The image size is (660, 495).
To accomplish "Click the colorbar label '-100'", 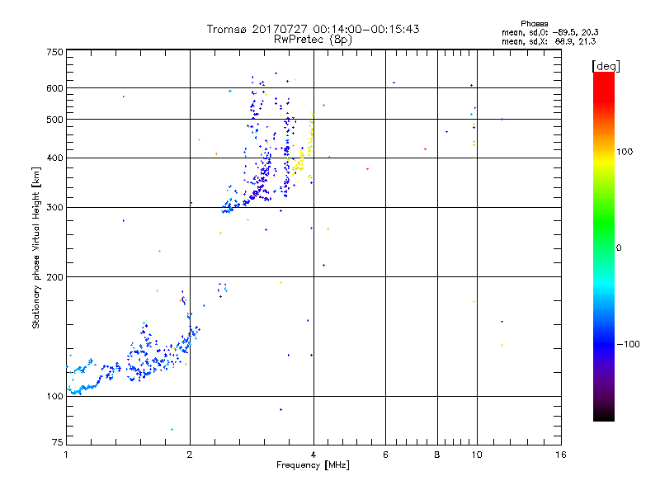I will coord(629,344).
